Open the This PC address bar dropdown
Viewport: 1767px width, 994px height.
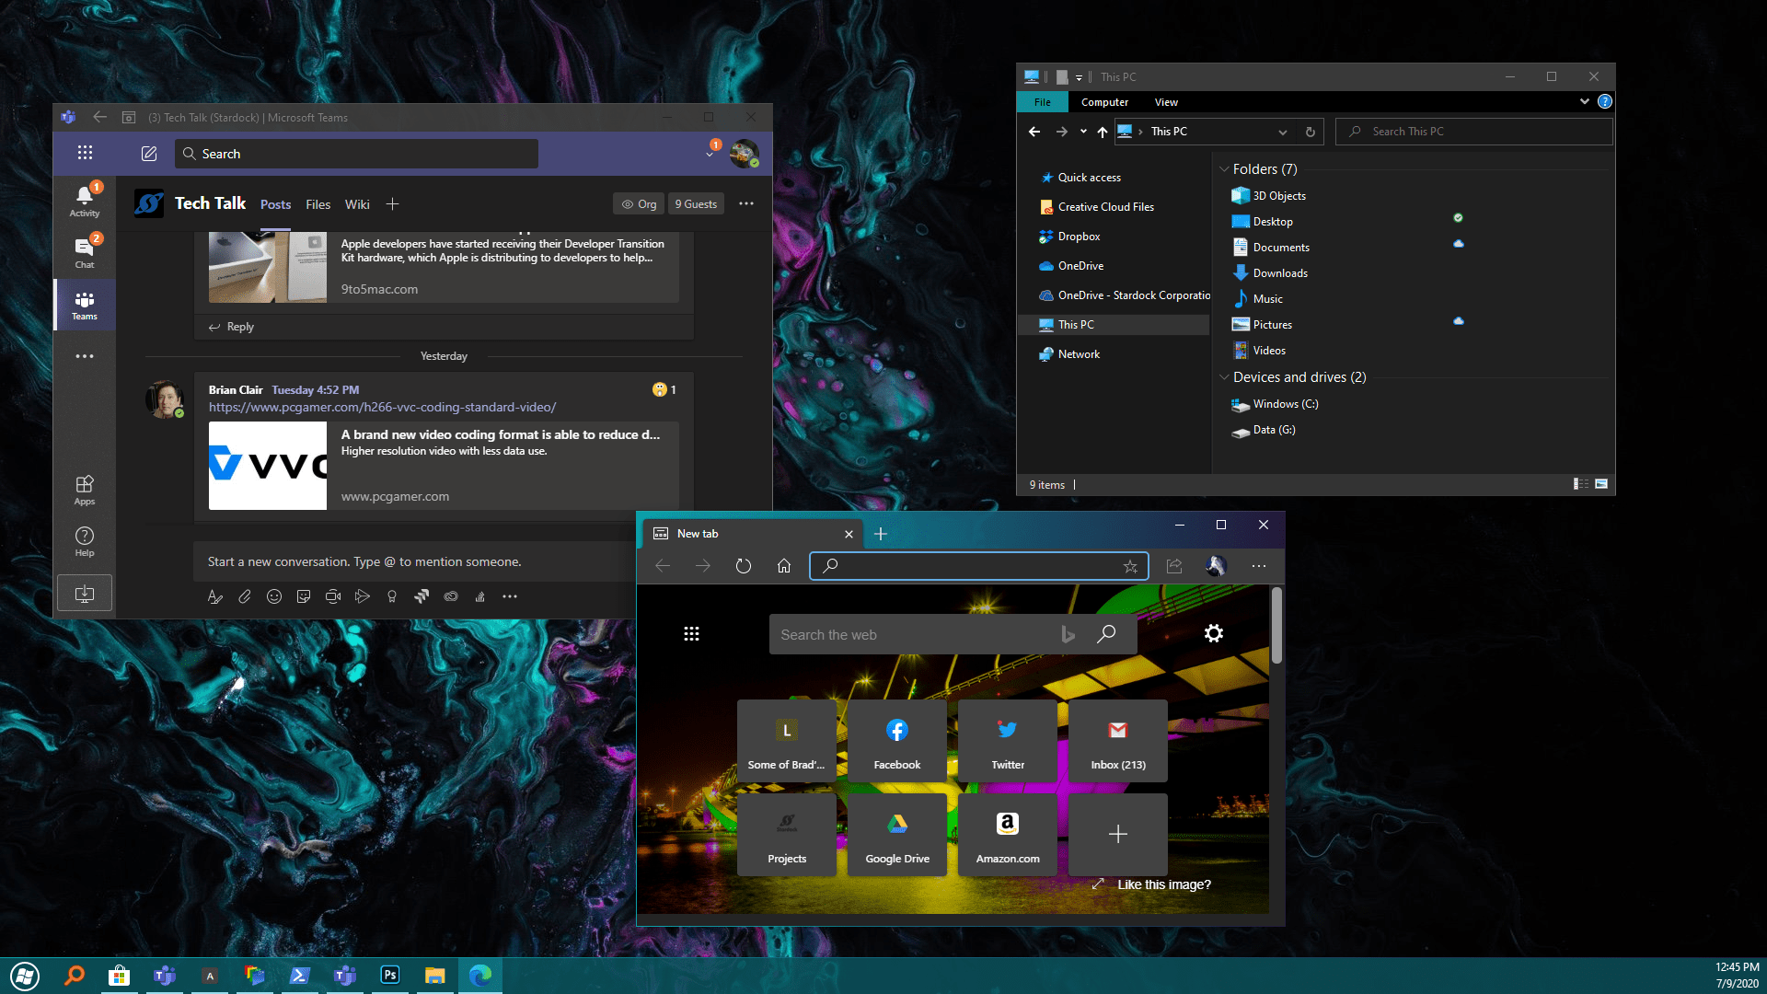[x=1283, y=132]
